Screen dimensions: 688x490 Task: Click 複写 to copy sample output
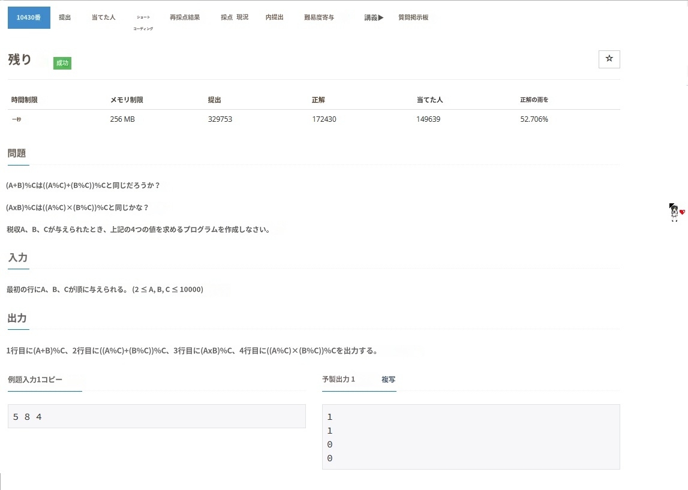point(388,379)
